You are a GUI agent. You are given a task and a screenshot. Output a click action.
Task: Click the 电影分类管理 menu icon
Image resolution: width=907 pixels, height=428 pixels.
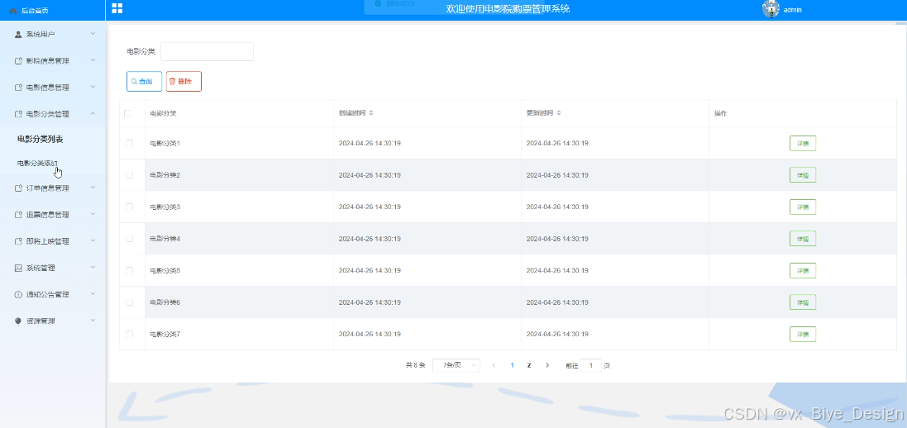18,114
